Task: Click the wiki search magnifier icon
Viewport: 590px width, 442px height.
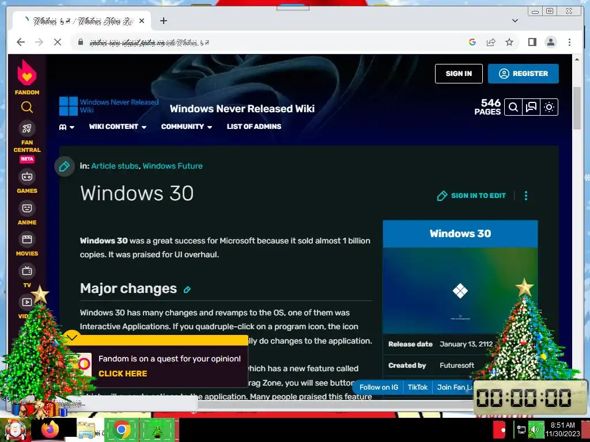Action: (513, 108)
